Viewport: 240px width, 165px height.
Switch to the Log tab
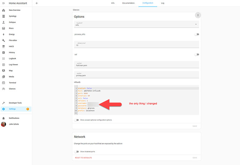coord(163,3)
